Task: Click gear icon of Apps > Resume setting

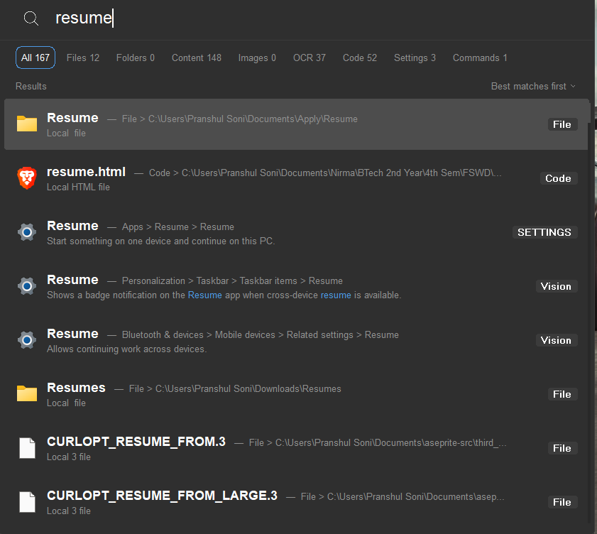Action: click(27, 232)
